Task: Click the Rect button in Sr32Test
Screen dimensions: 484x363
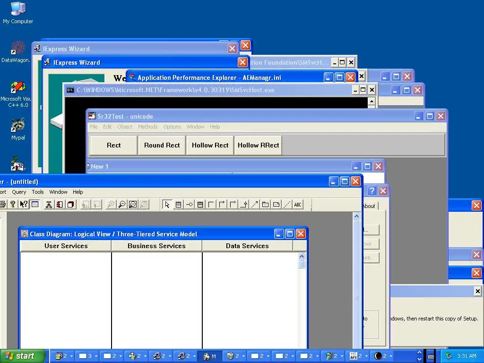Action: 113,145
